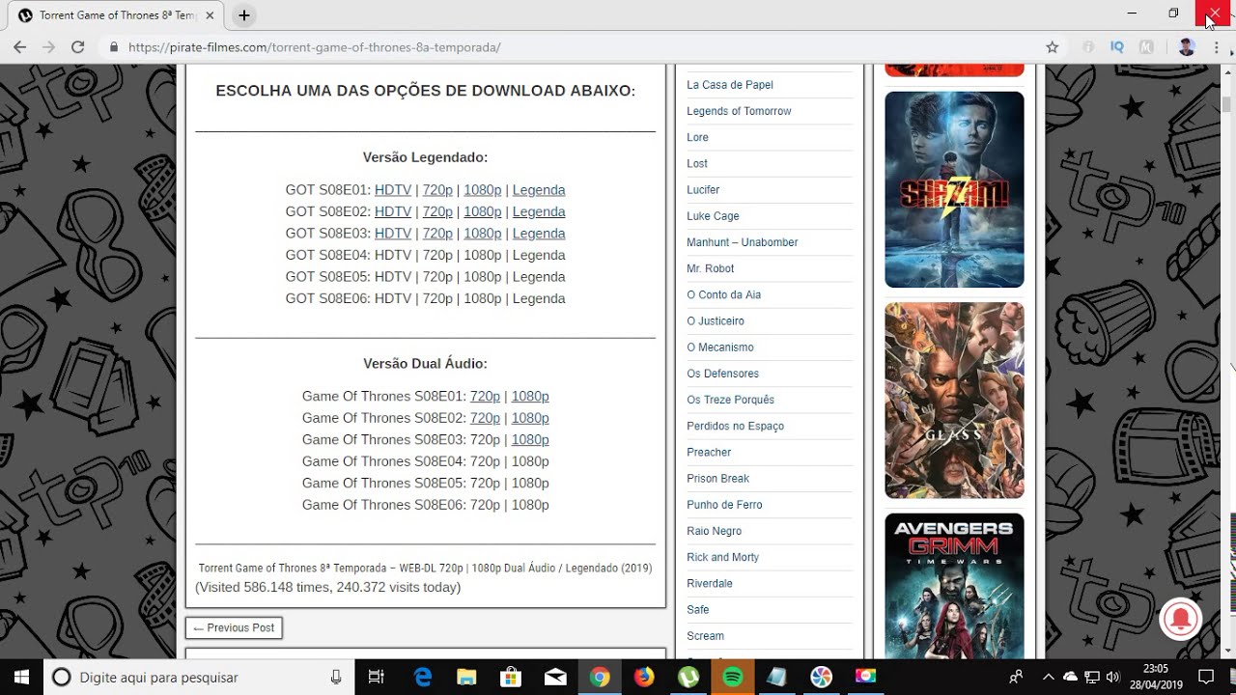
Task: Open Microsoft Store from taskbar
Action: [511, 677]
